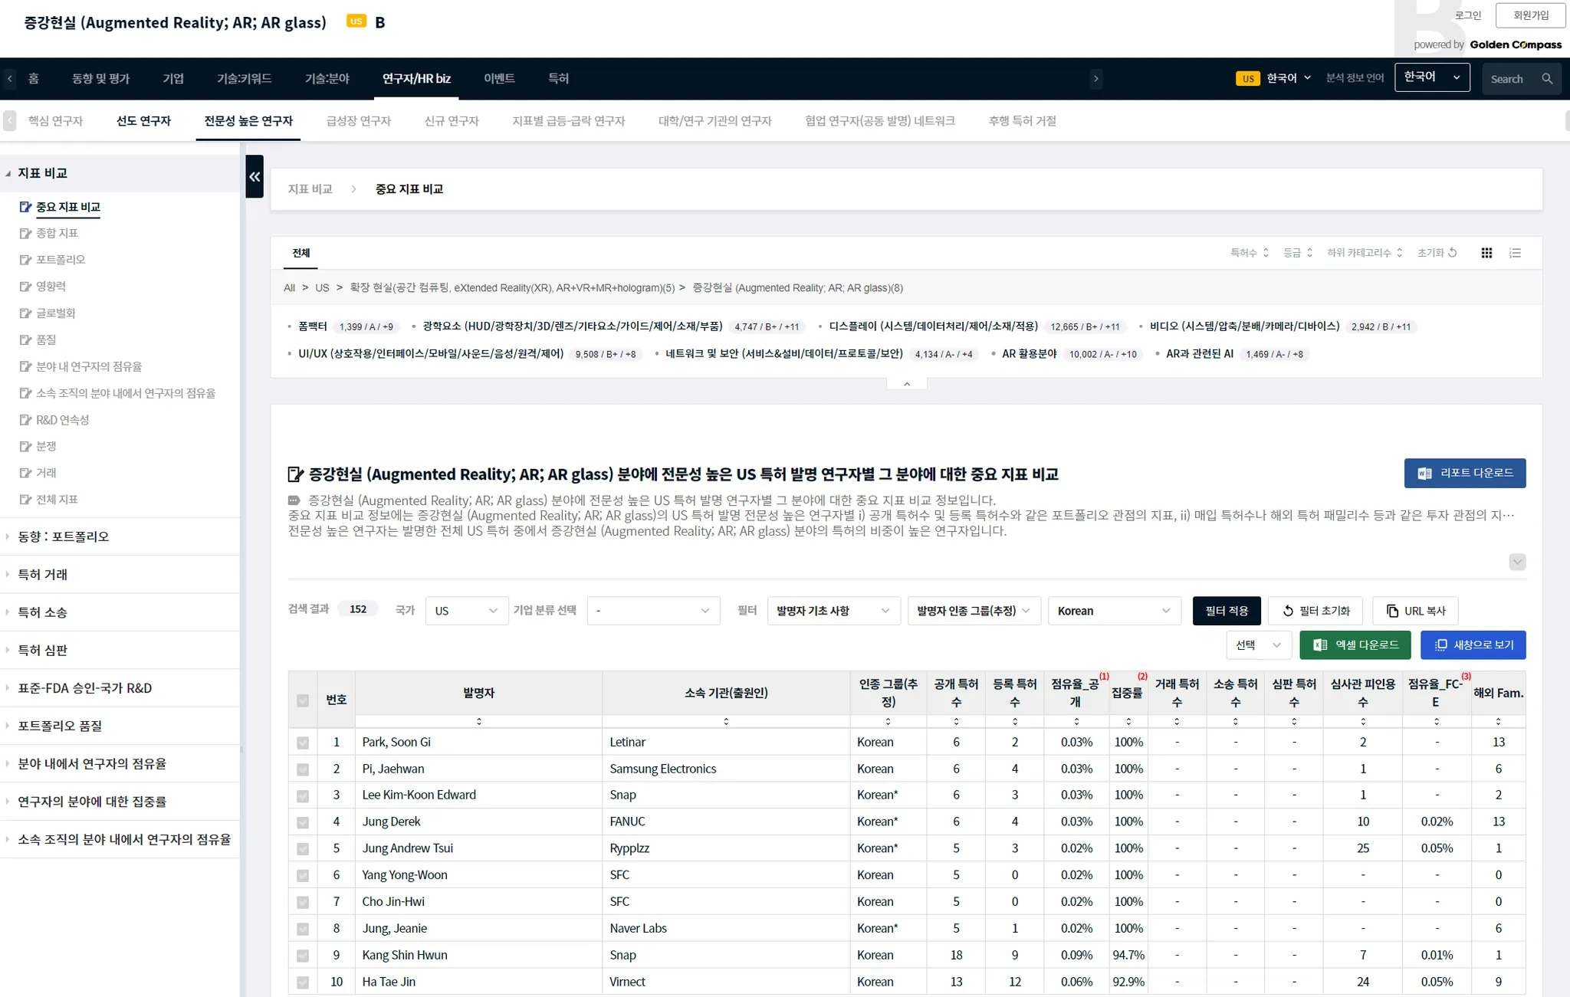Screen dimensions: 1570x997
Task: Open the 국가 US dropdown
Action: [466, 611]
